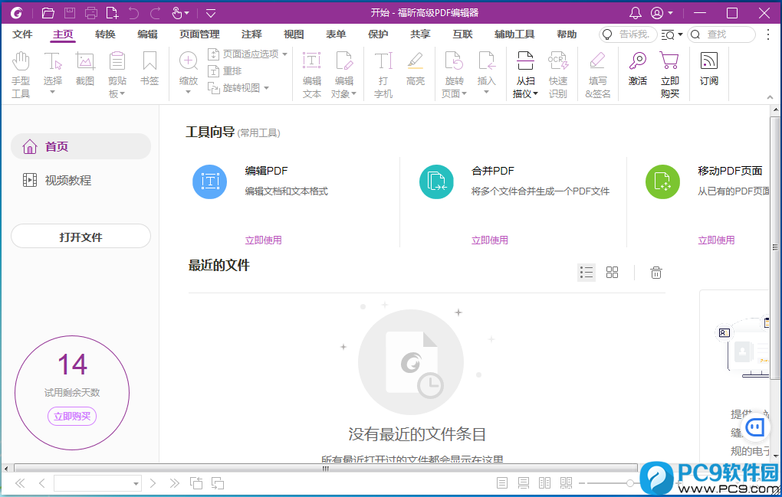The width and height of the screenshot is (782, 497).
Task: Select the Hand tool (手型工具)
Action: (21, 75)
